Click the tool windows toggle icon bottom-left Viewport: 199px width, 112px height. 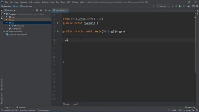[2, 110]
